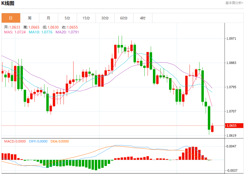The height and width of the screenshot is (174, 245).
Task: Switch to the 周 weekly tab
Action: [30, 18]
